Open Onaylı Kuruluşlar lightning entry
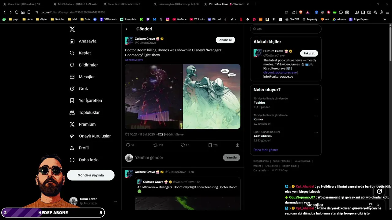This screenshot has width=392, height=220. click(x=90, y=136)
